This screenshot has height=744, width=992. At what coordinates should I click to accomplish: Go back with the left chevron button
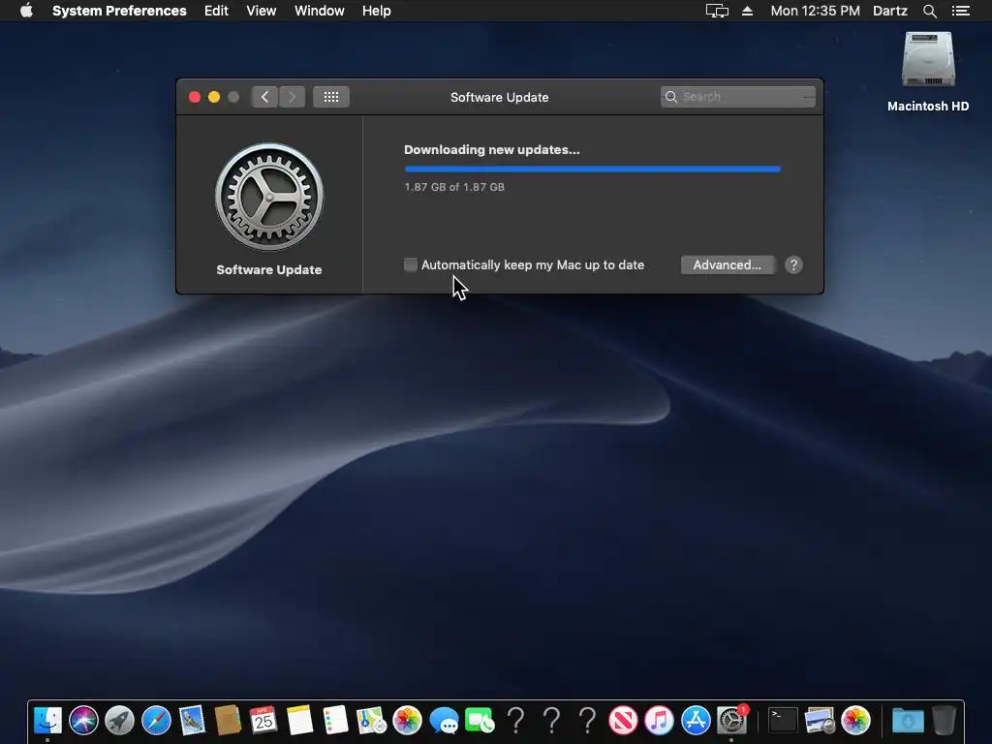point(265,97)
